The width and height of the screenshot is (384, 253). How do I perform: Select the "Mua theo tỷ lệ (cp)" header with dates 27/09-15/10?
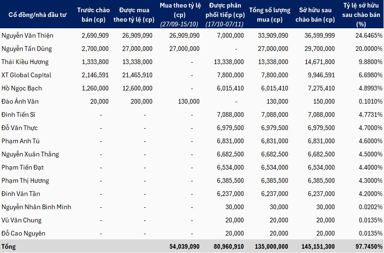(x=179, y=15)
